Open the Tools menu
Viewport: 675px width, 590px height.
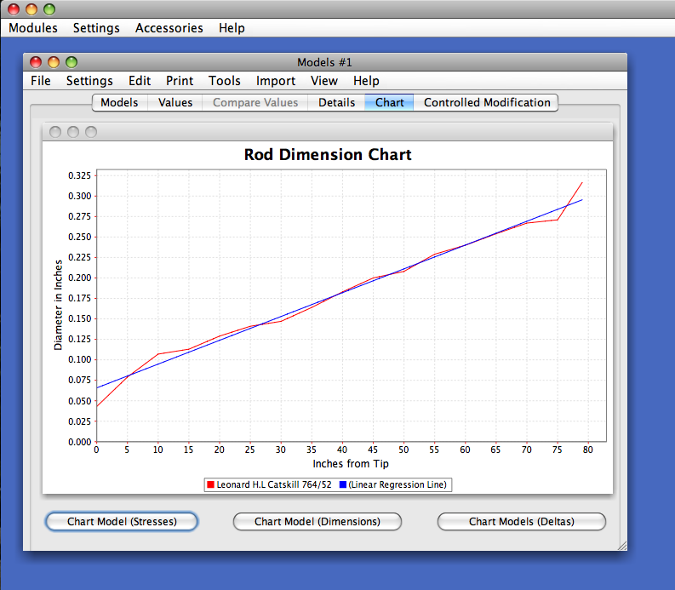click(x=224, y=81)
